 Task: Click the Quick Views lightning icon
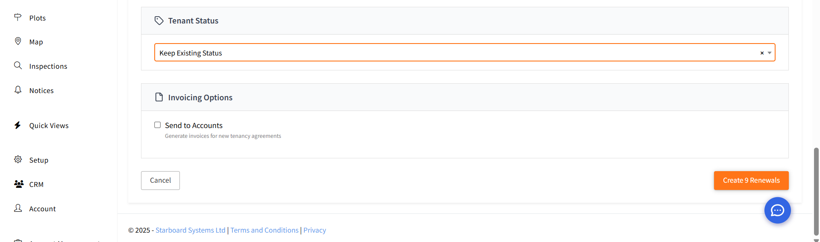pos(18,125)
